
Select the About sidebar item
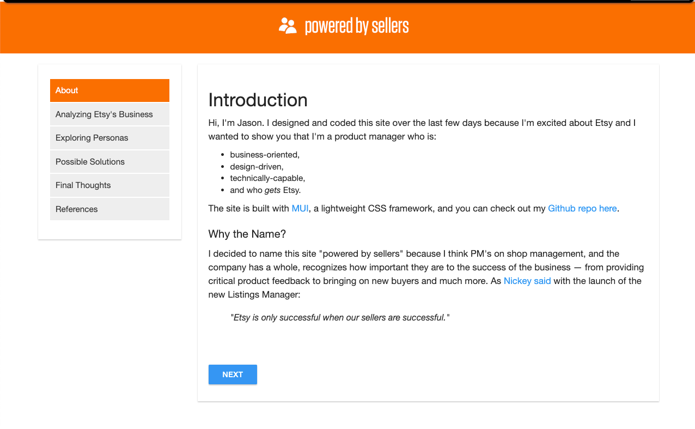(x=109, y=90)
